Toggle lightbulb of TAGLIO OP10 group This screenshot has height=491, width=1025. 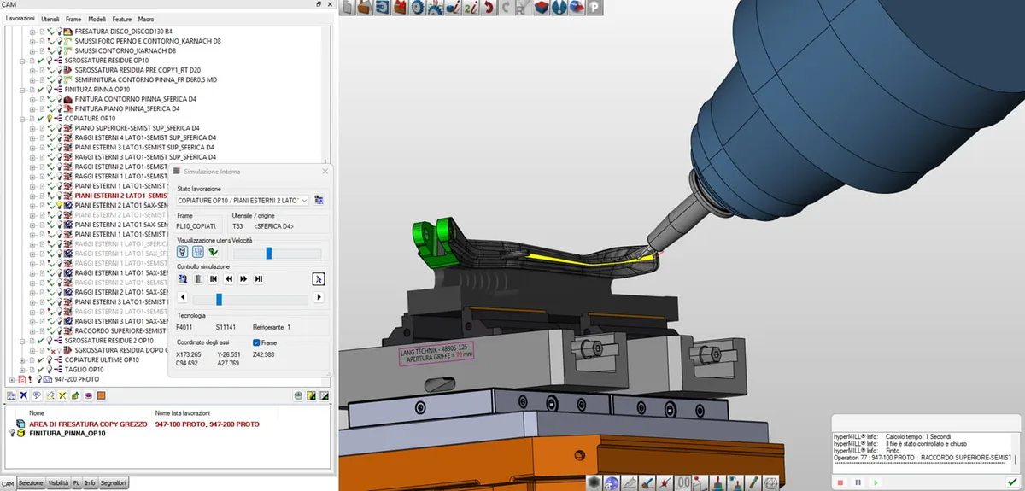pos(50,370)
